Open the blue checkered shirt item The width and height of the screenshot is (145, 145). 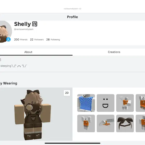[86, 103]
